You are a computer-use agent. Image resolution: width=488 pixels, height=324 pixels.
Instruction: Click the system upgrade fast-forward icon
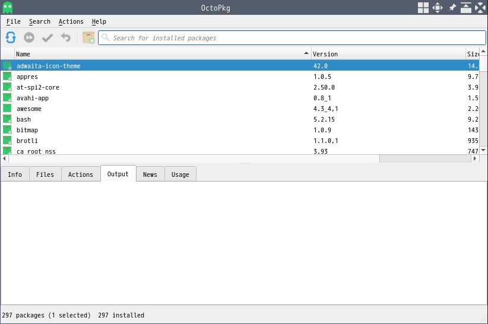point(29,37)
